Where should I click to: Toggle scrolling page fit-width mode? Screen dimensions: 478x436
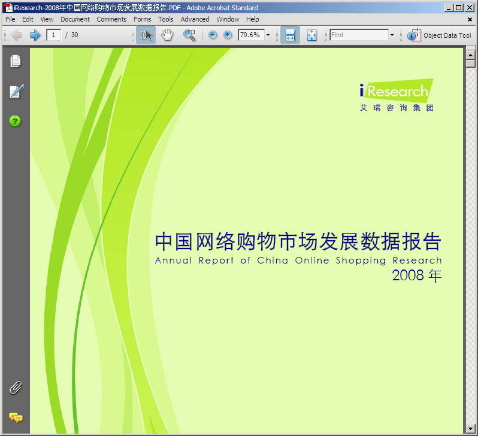290,35
